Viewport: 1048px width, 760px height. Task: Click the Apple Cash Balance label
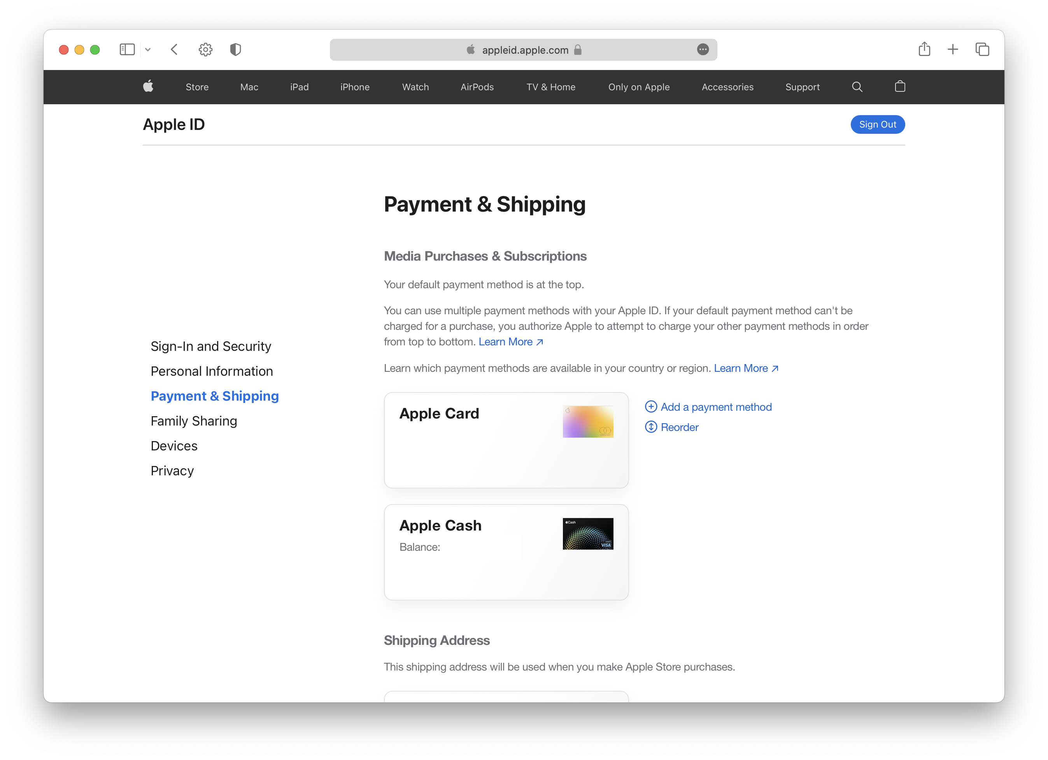[x=420, y=548]
